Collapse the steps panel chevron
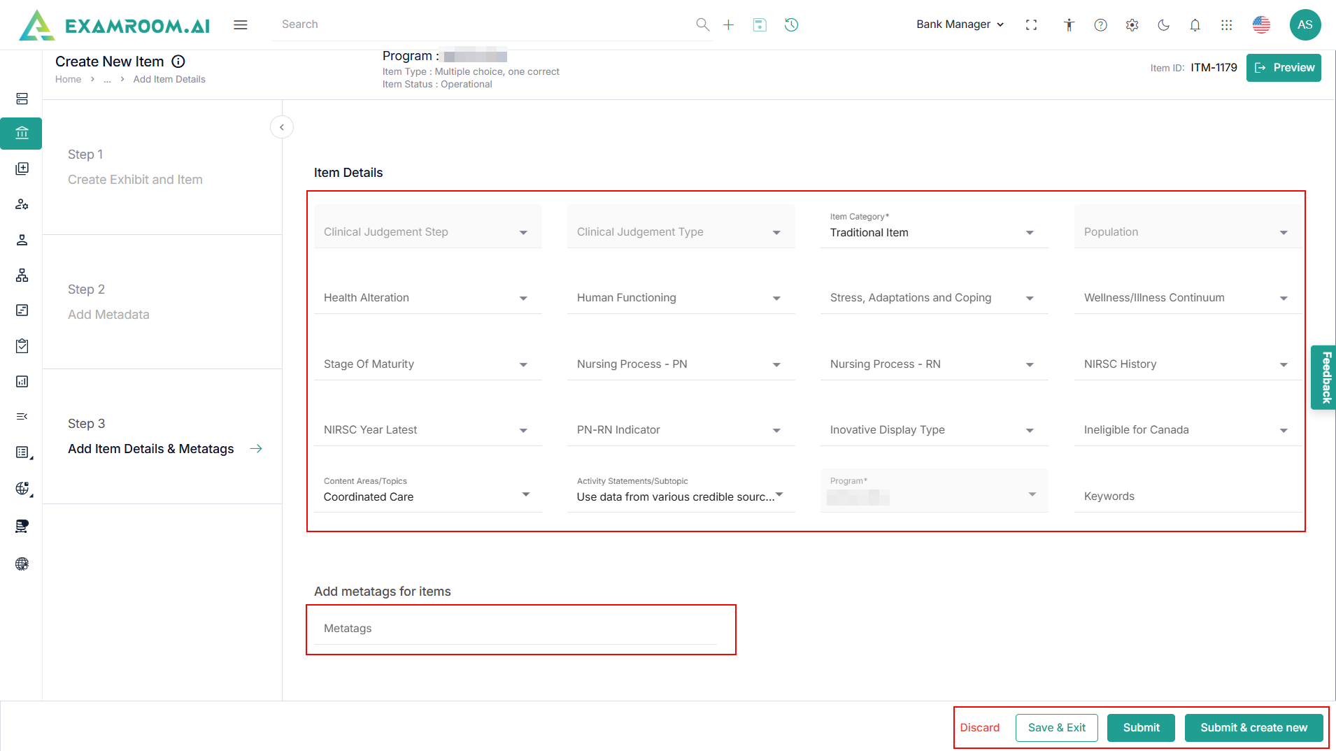Screen dimensions: 1336x751 coord(281,127)
